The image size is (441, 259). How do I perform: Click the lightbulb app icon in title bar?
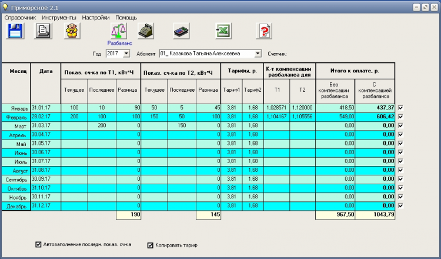click(5, 7)
